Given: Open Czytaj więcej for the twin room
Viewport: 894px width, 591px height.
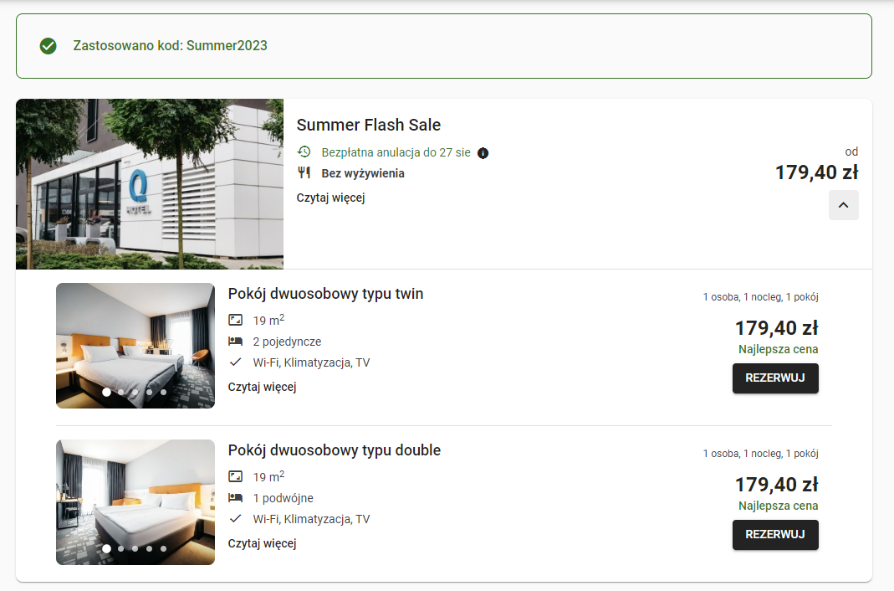Looking at the screenshot, I should pyautogui.click(x=263, y=387).
